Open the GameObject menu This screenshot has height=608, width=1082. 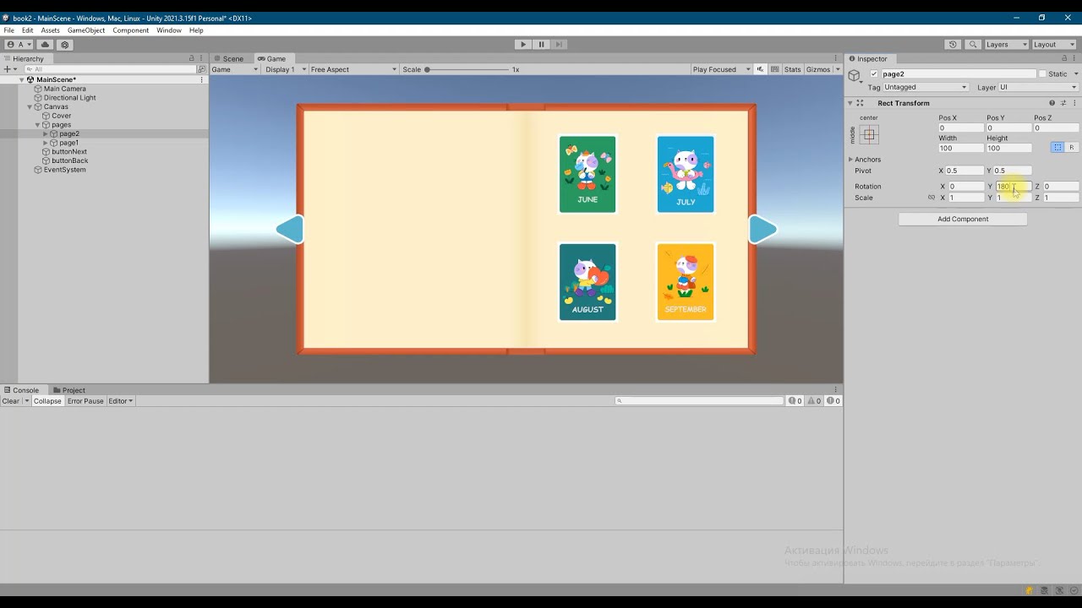[x=86, y=30]
